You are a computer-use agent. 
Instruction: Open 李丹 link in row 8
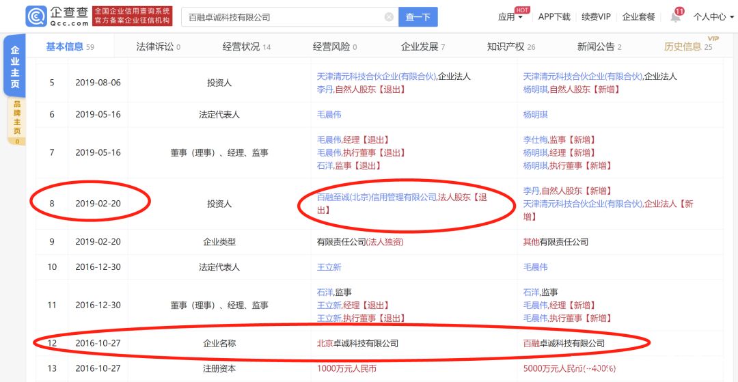(531, 191)
